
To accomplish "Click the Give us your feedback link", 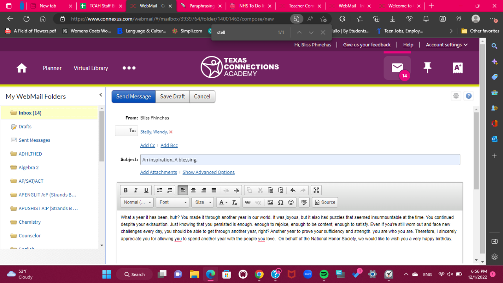I will 367,45.
